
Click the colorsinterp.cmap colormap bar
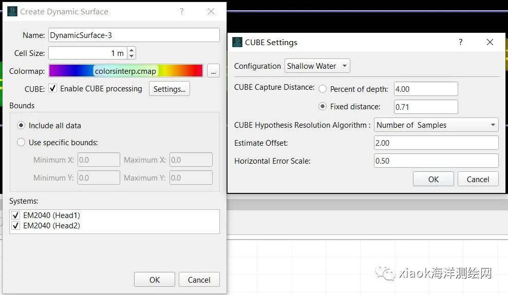126,71
